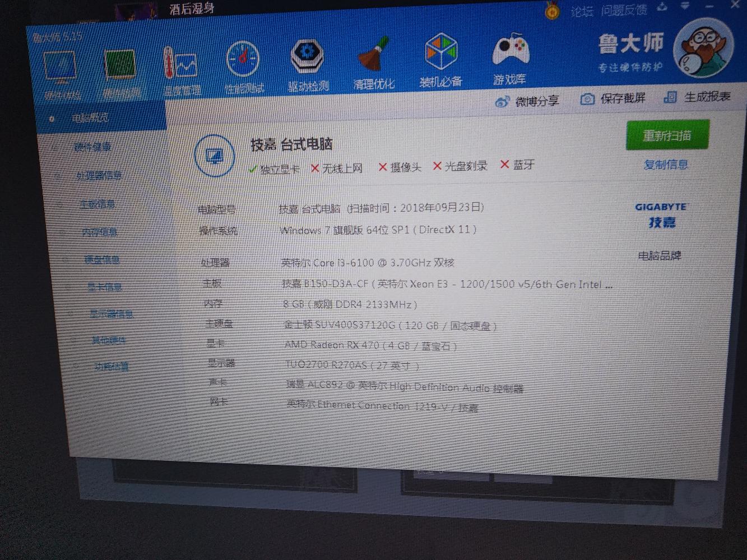The image size is (747, 560).
Task: Click the 摄像头 unavailable indicator
Action: [x=400, y=167]
